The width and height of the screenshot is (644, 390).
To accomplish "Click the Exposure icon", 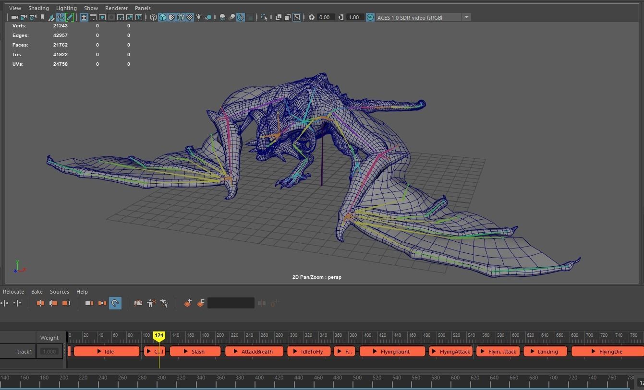I will pos(312,17).
